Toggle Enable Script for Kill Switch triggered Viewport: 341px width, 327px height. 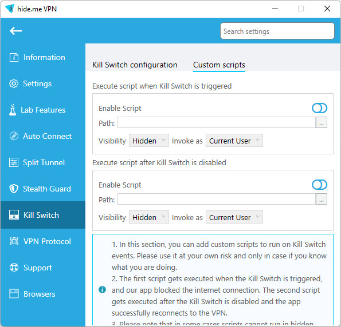pyautogui.click(x=319, y=108)
